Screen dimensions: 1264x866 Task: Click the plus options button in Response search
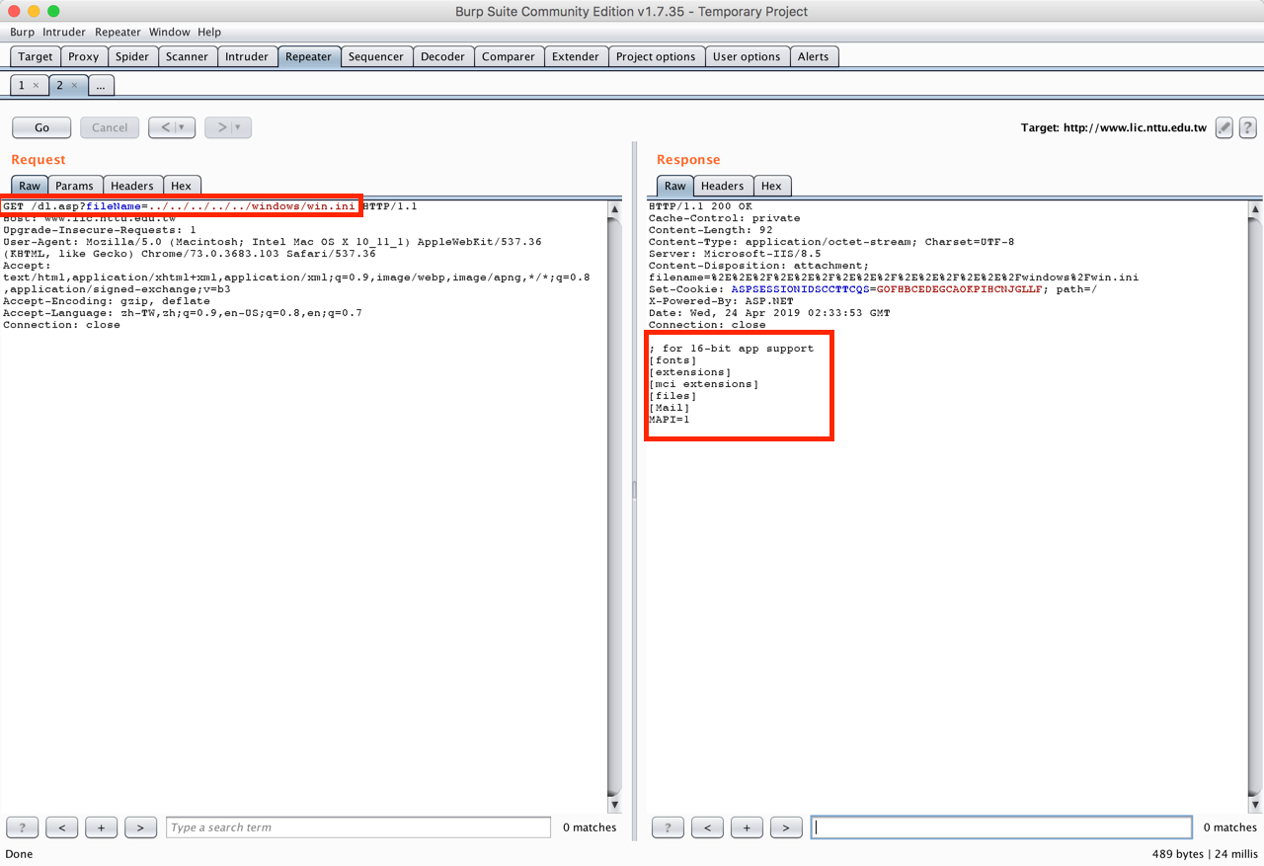(x=747, y=827)
